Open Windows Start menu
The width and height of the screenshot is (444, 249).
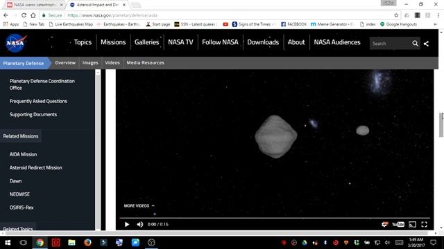click(8, 243)
